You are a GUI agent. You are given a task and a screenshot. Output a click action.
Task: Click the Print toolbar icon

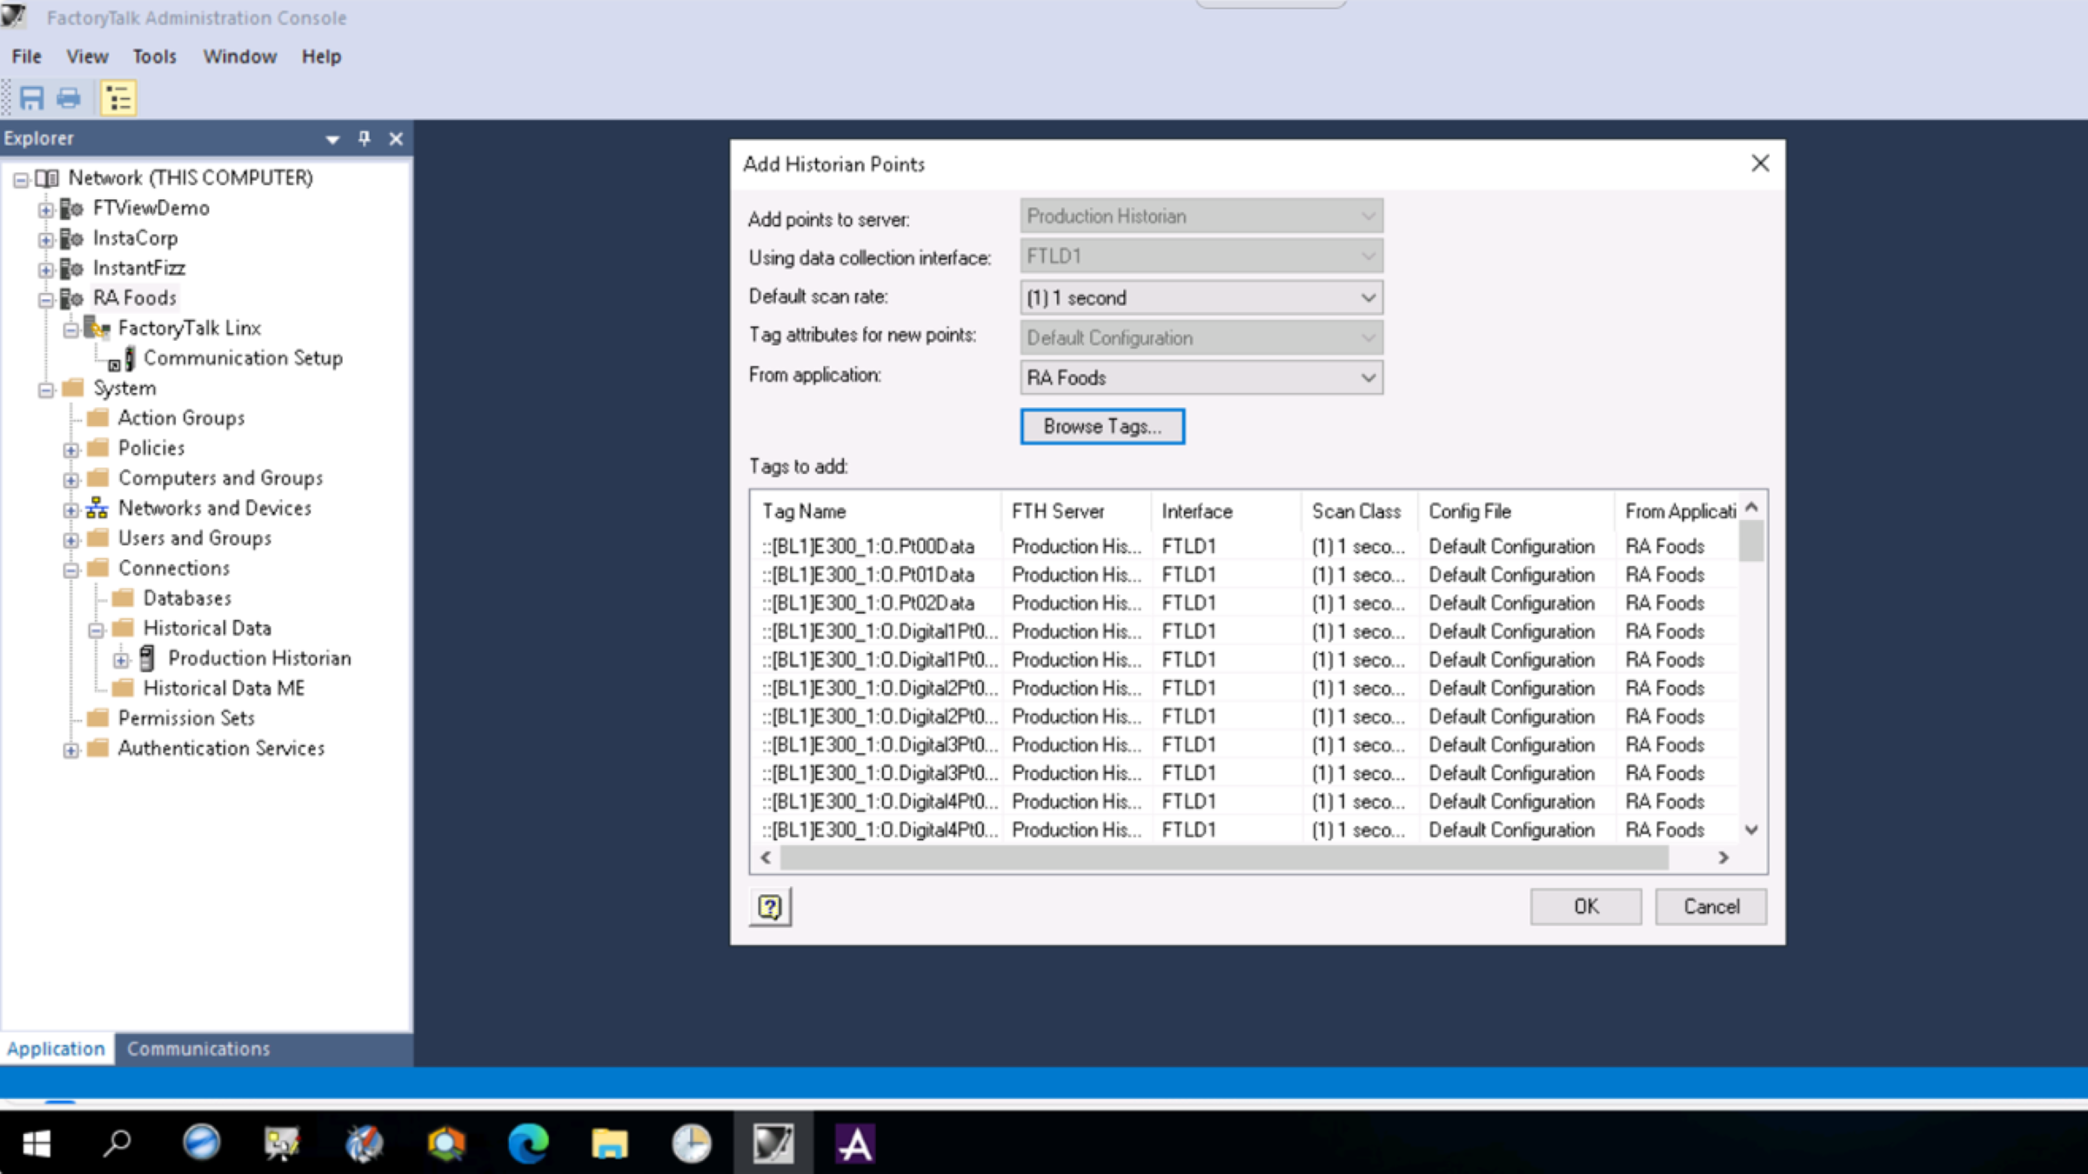[69, 98]
